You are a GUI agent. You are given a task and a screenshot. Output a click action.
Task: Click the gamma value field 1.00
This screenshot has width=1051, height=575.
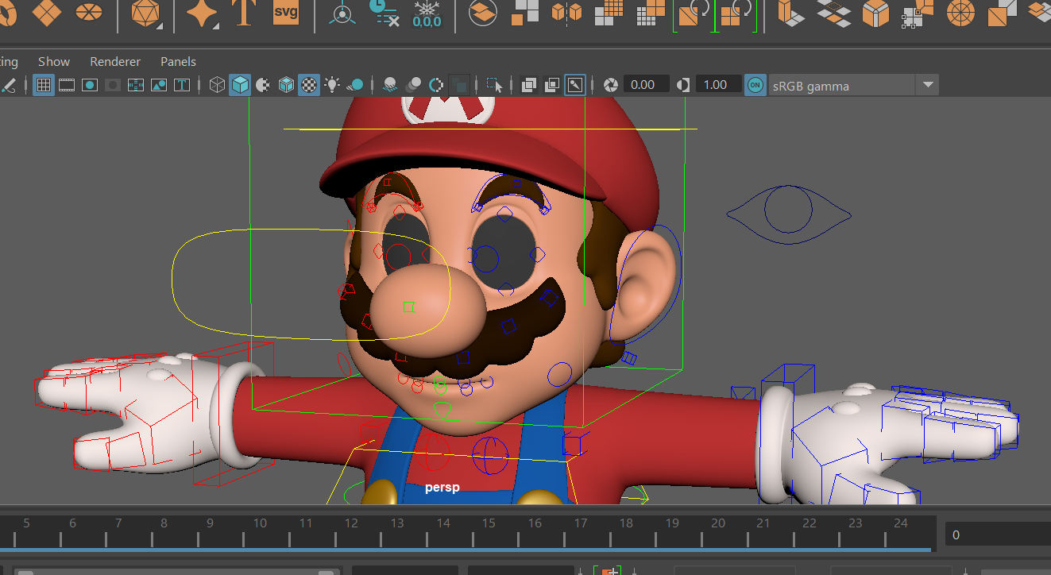click(718, 85)
